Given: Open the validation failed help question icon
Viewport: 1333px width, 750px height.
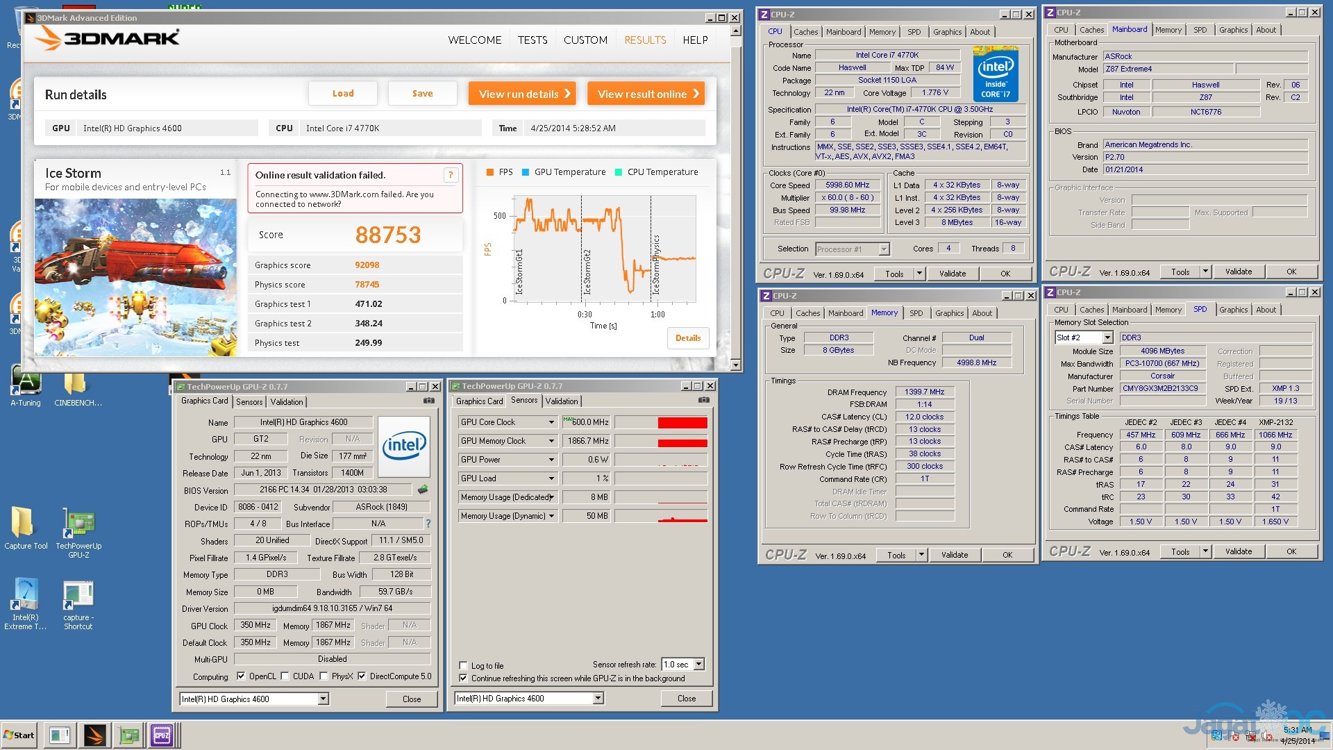Looking at the screenshot, I should click(451, 175).
